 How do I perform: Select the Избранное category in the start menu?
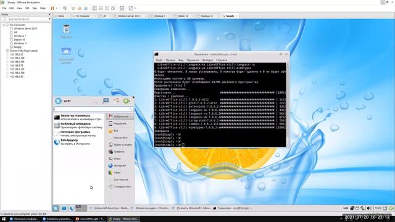(120, 117)
